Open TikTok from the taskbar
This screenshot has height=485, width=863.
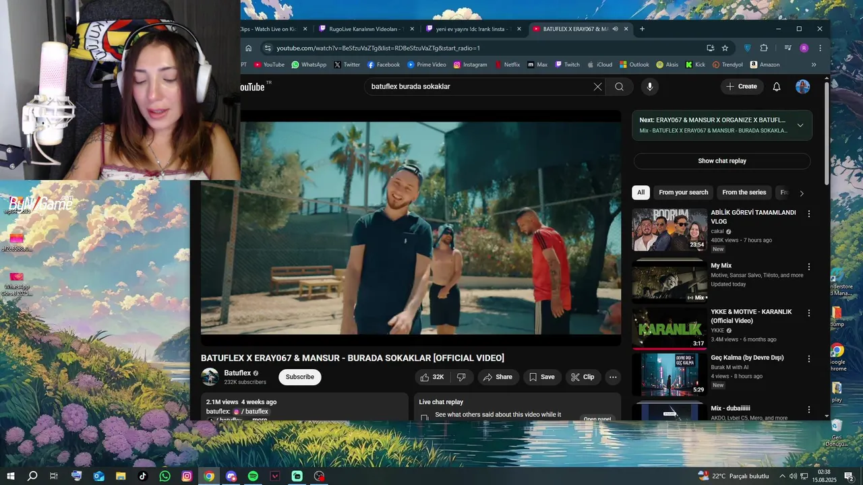143,476
